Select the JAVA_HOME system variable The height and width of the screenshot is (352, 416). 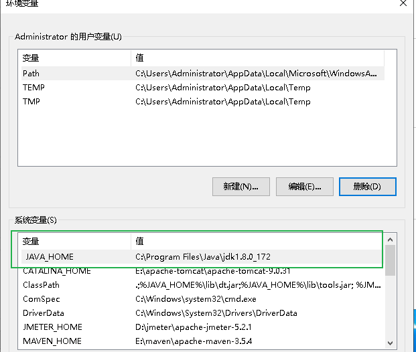(50, 257)
